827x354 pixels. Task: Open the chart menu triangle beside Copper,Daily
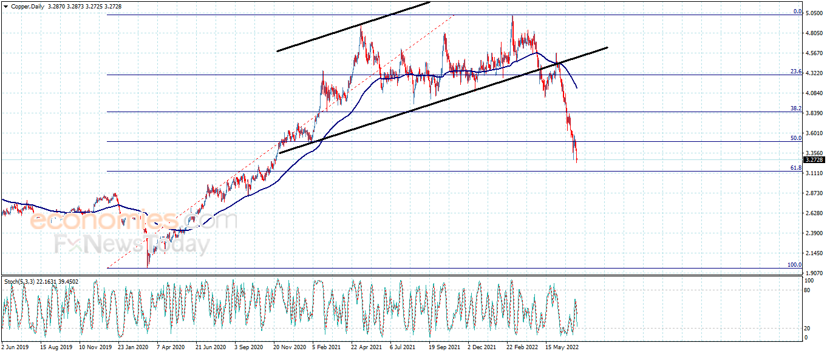point(5,5)
